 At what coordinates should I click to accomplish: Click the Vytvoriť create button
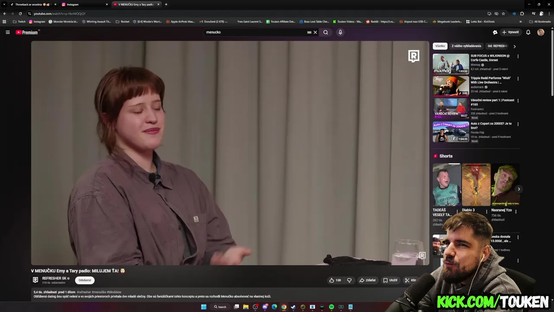click(x=510, y=32)
